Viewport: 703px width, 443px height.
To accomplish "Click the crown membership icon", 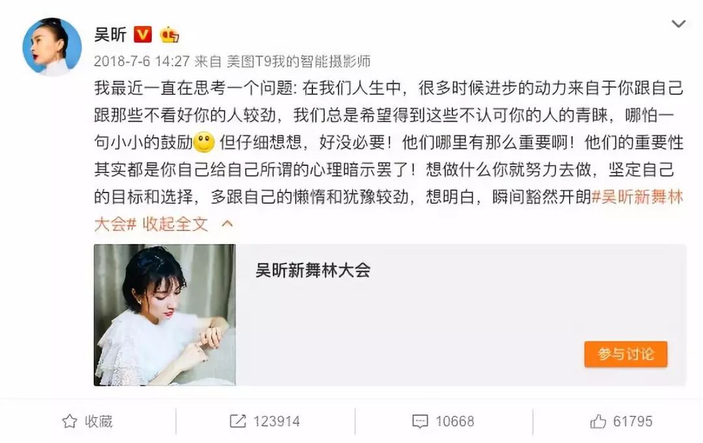I will point(169,34).
